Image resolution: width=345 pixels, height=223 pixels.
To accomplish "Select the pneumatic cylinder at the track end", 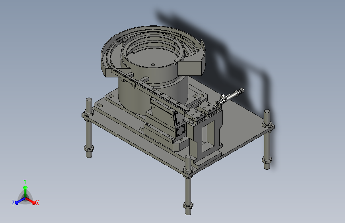I will (x=230, y=96).
